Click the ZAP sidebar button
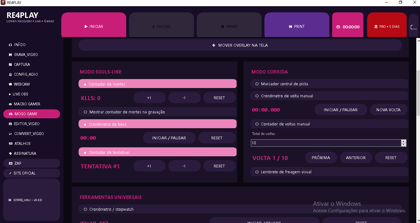This screenshot has height=223, width=420. (x=32, y=163)
